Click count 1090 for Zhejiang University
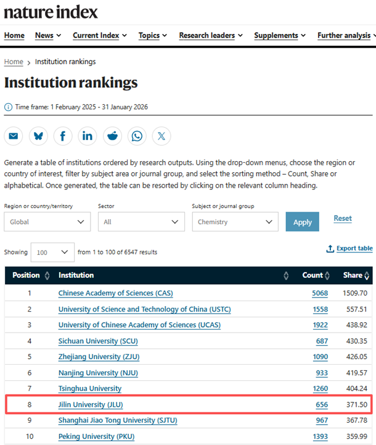This screenshot has width=376, height=445. click(321, 357)
